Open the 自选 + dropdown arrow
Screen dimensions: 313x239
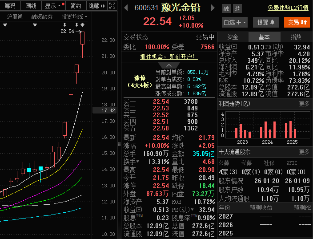[245, 22]
